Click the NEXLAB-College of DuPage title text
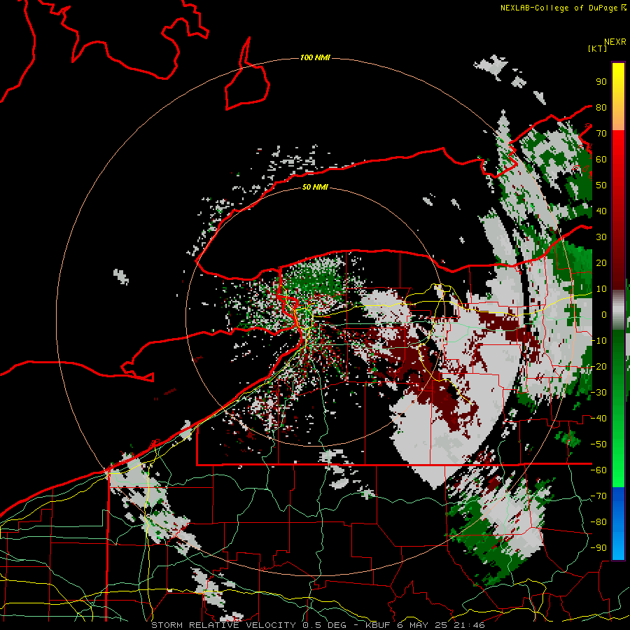Screen dimensions: 630x630 559,8
